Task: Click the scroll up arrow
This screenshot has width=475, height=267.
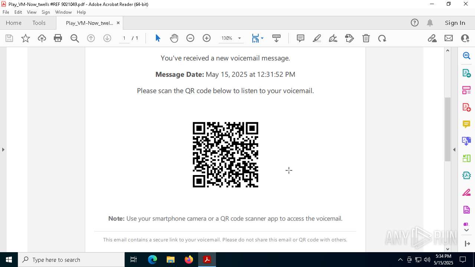Action: pos(448,50)
